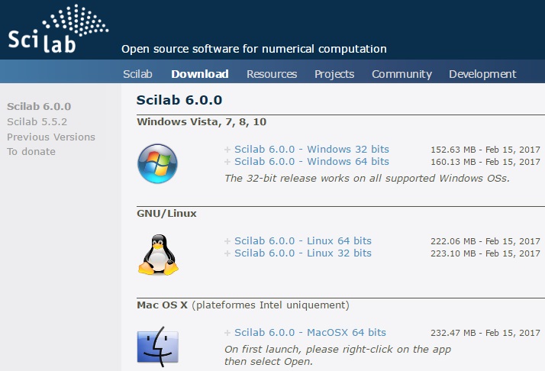Download Scilab 6.0.0 - Linux 64 bits

point(303,240)
